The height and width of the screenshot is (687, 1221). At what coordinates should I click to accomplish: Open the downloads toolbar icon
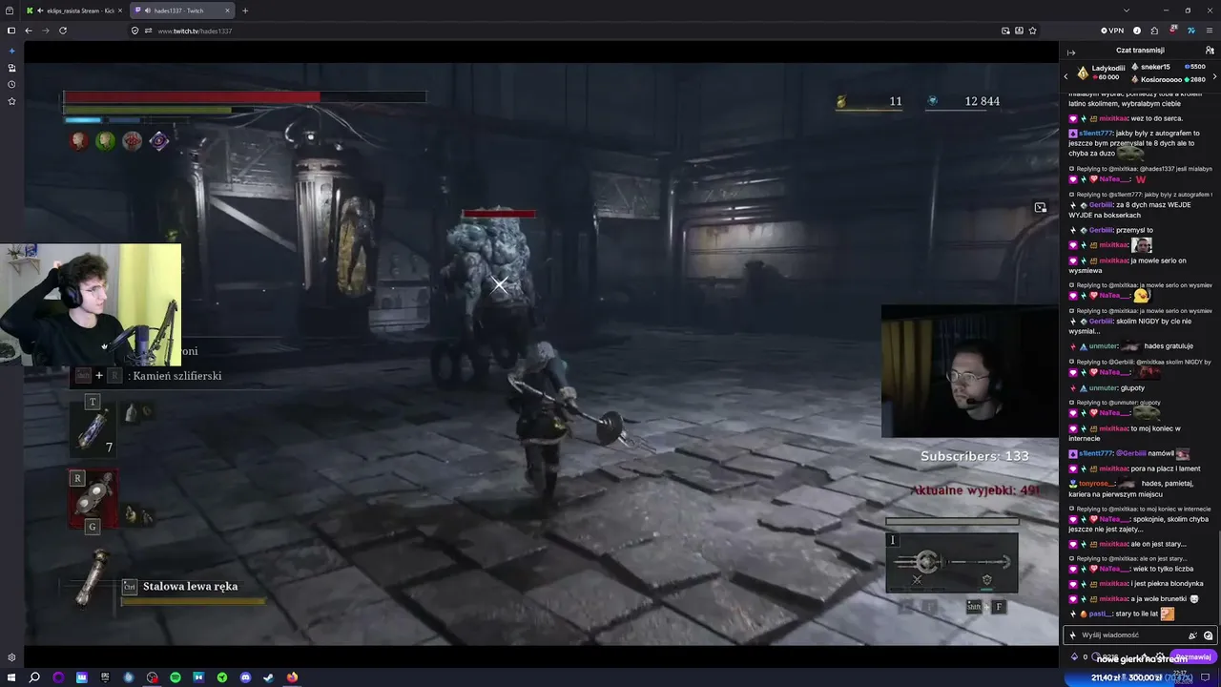coord(1019,31)
